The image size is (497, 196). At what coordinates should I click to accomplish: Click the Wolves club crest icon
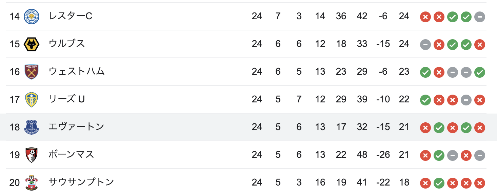(32, 44)
